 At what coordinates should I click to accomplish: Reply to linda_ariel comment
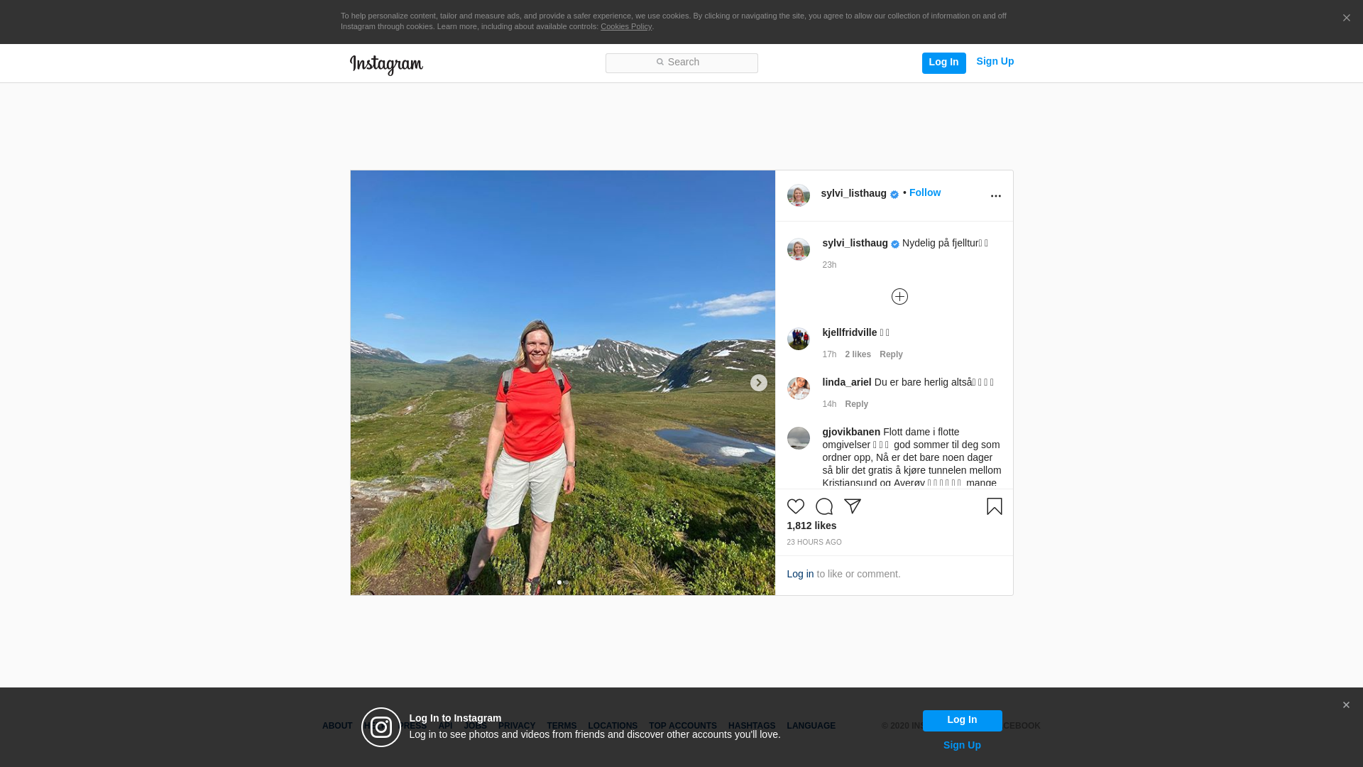pyautogui.click(x=856, y=404)
